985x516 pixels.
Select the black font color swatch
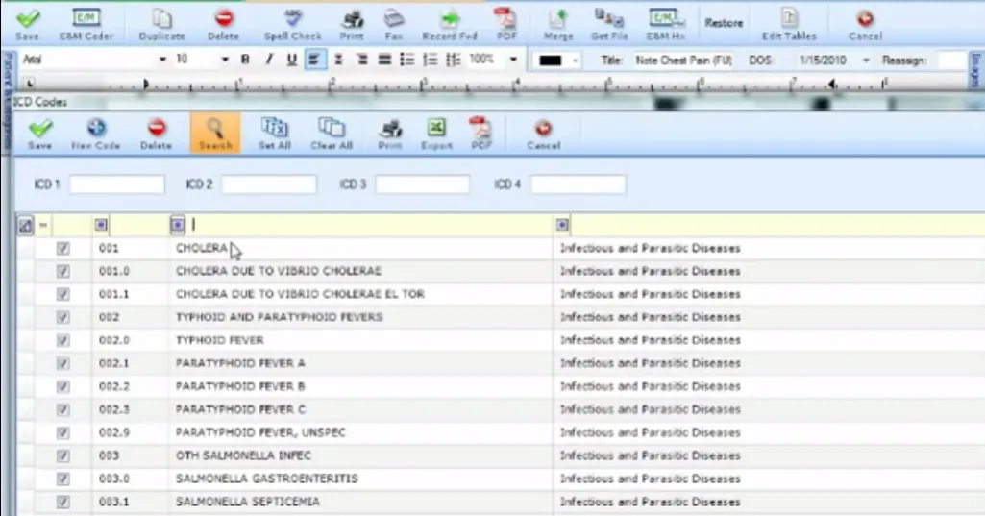[x=551, y=61]
